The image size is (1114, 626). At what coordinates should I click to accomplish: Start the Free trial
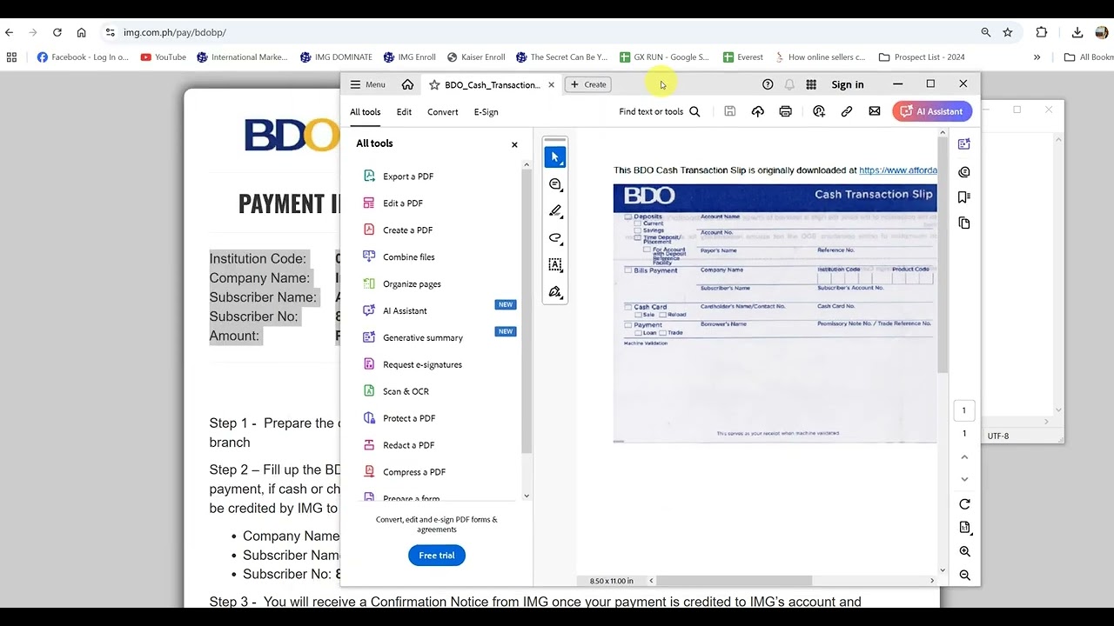[x=437, y=556]
